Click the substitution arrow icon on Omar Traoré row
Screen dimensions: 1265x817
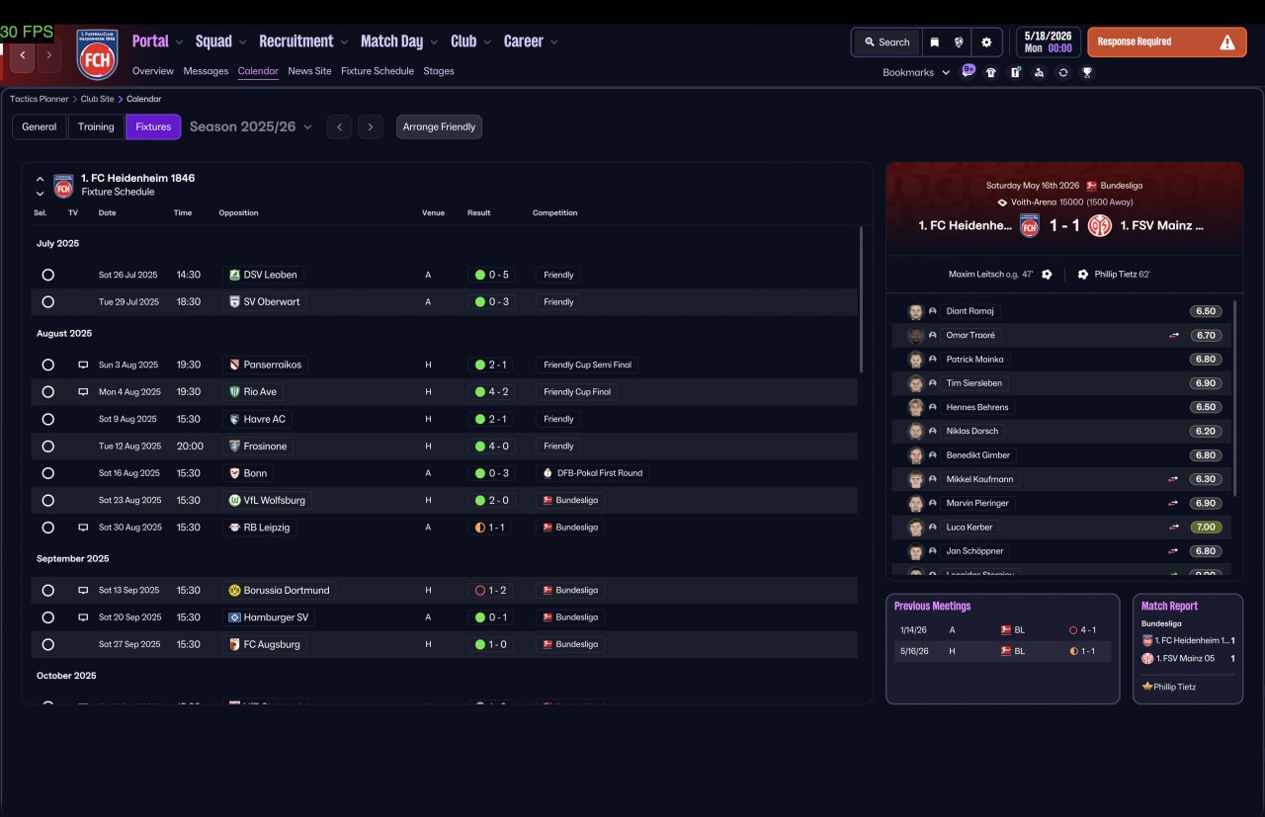1174,336
